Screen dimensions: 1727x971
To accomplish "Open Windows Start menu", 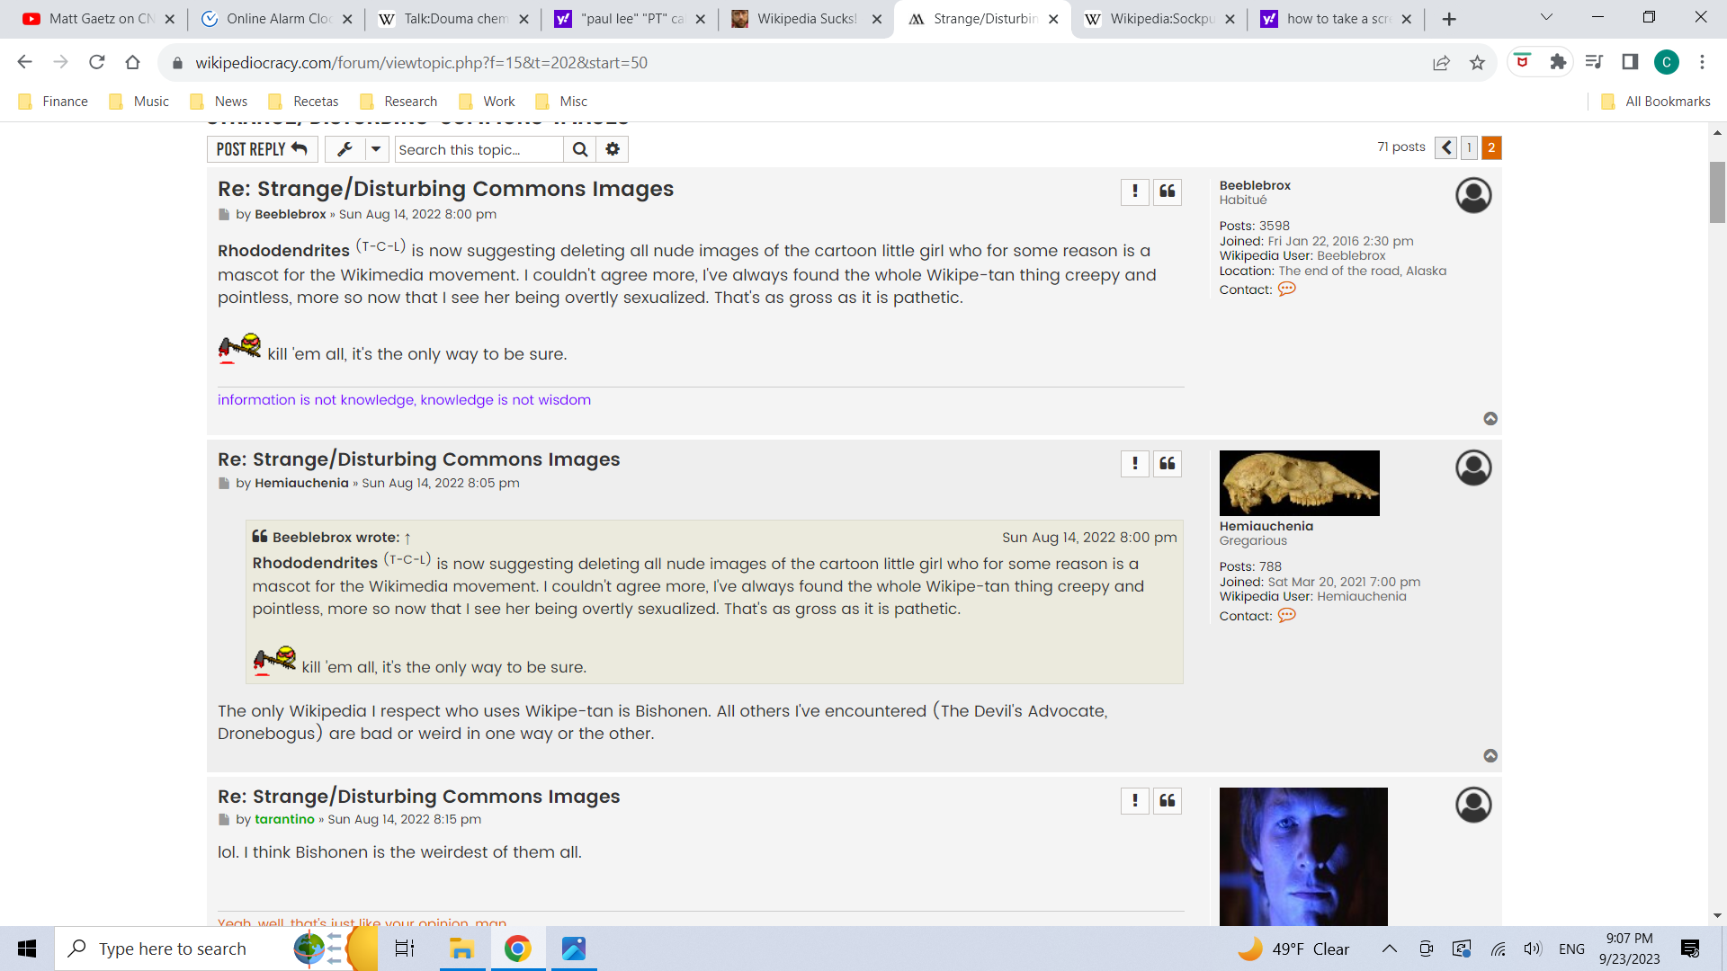I will pyautogui.click(x=27, y=949).
